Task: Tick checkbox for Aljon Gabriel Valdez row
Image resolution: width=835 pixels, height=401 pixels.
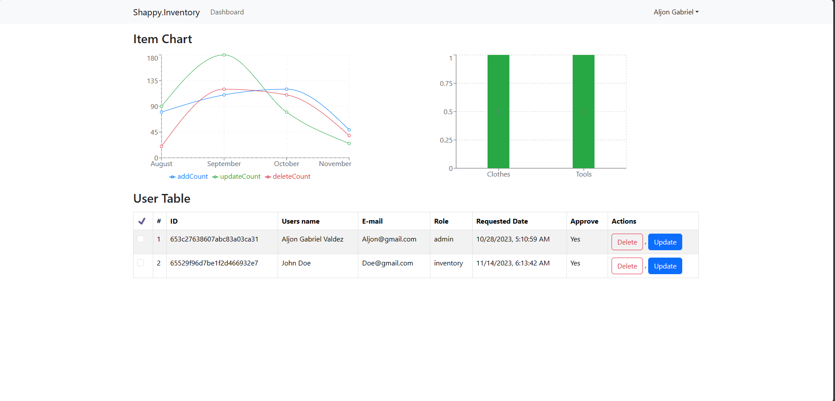Action: [x=141, y=239]
